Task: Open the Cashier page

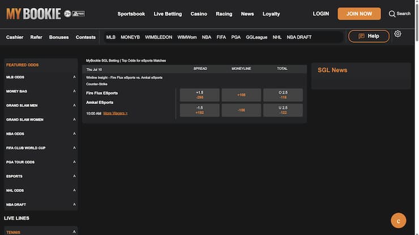Action: pos(15,37)
